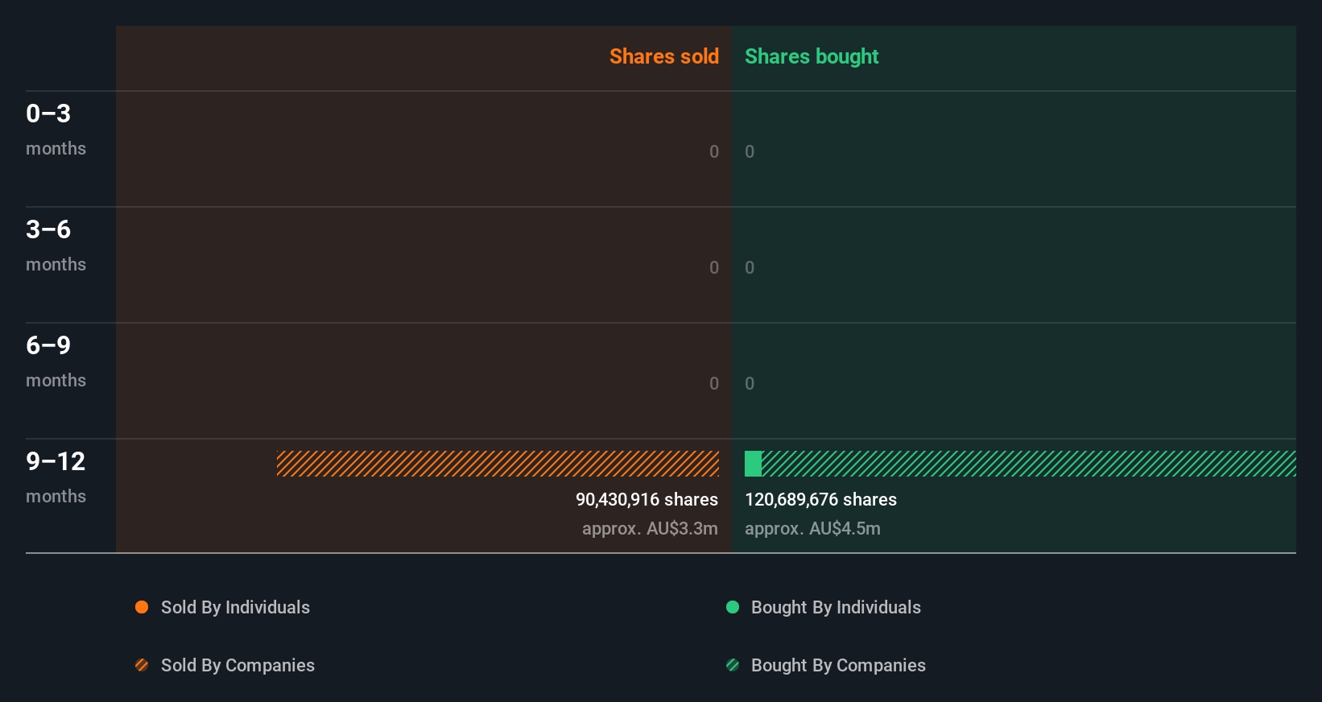Screen dimensions: 1322x702
Task: Select the Bought By Individuals legend label
Action: [836, 608]
